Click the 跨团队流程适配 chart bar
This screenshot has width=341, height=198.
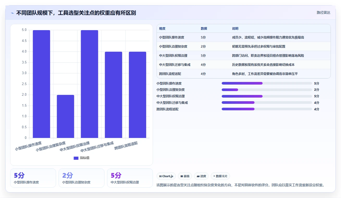137,95
